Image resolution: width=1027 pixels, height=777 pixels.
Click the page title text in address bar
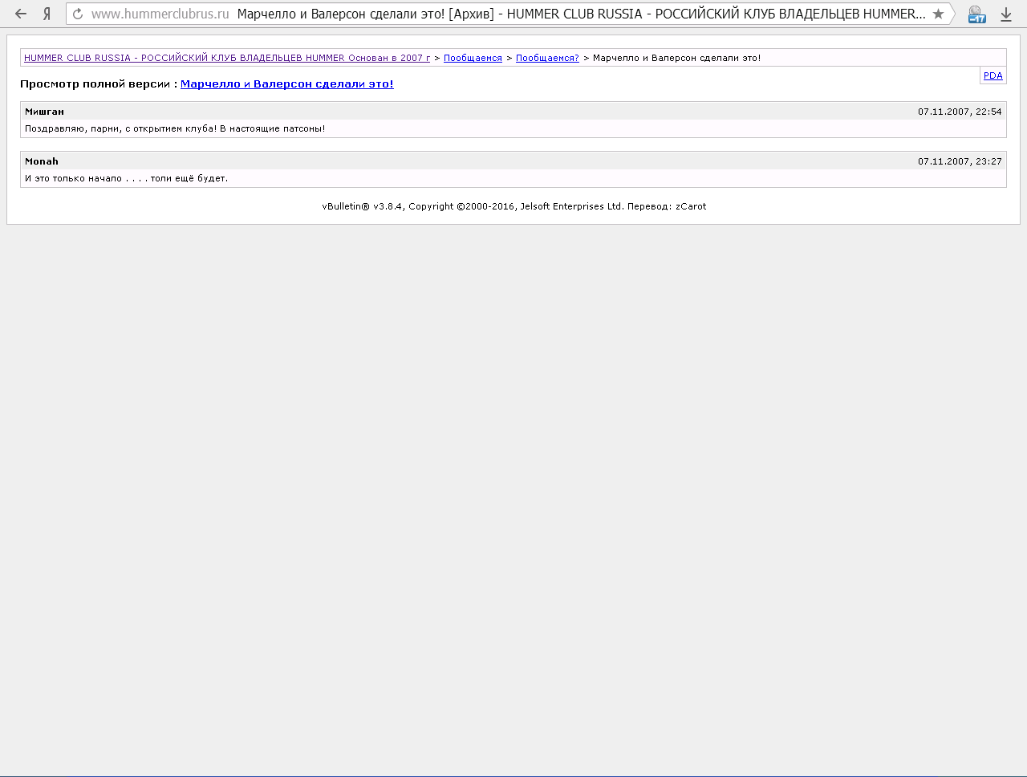click(582, 14)
